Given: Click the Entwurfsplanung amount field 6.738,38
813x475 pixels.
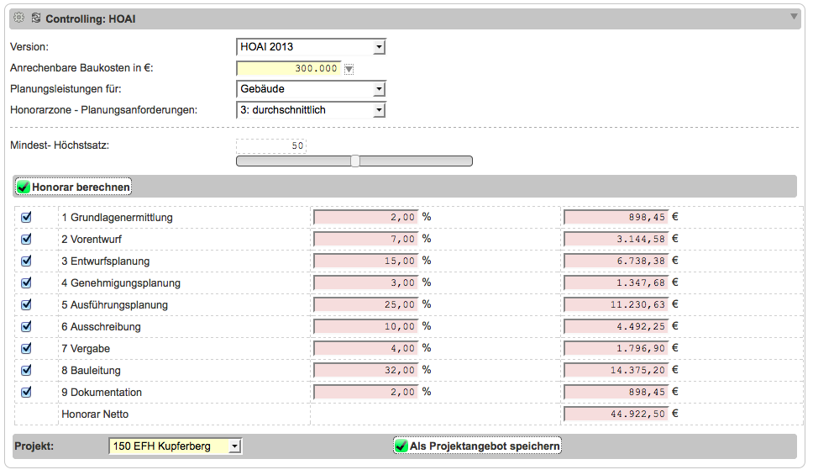Looking at the screenshot, I should [616, 261].
